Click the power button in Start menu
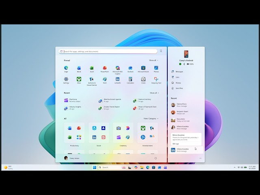The height and width of the screenshot is (195, 260). tap(156, 158)
